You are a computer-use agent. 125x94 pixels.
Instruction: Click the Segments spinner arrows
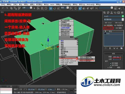(x=120, y=59)
